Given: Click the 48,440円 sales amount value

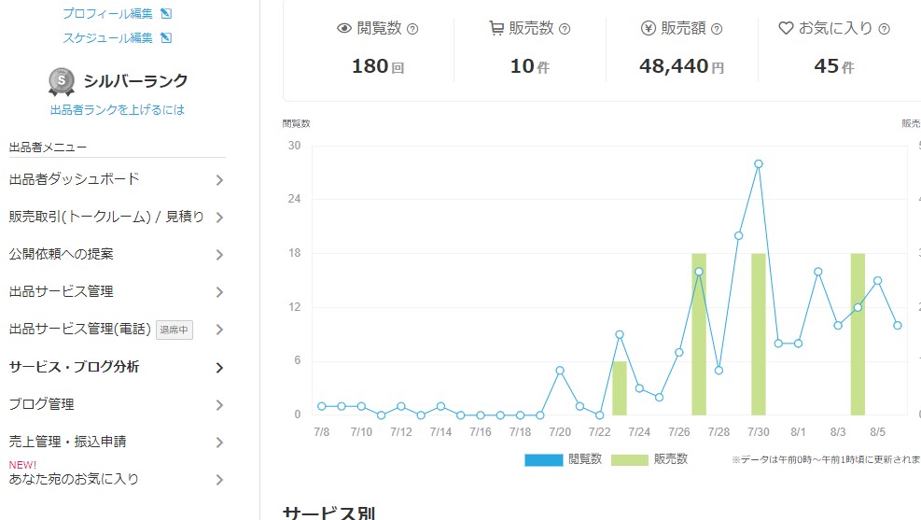Looking at the screenshot, I should 681,66.
